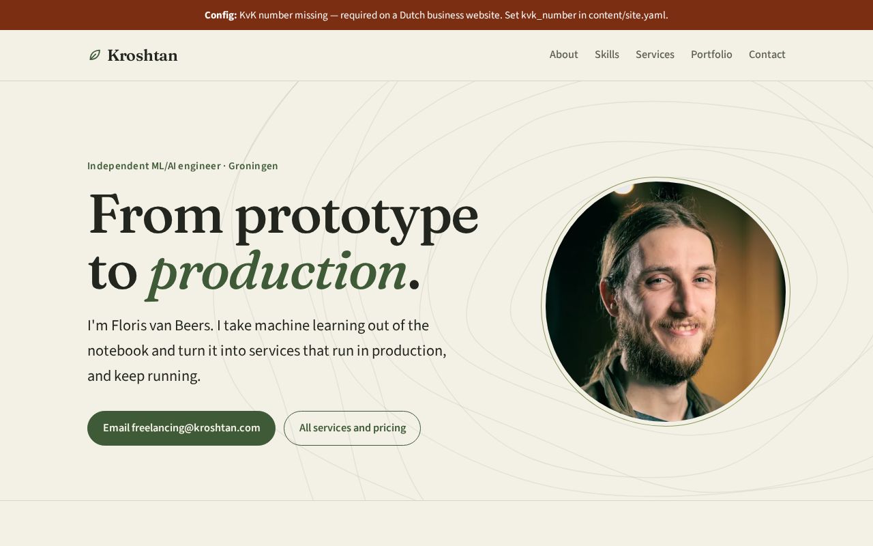Image resolution: width=873 pixels, height=546 pixels.
Task: Click the circular portrait photo
Action: 666,302
